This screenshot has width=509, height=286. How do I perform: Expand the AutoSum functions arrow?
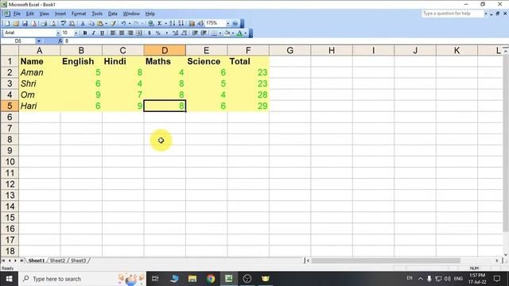(x=165, y=23)
